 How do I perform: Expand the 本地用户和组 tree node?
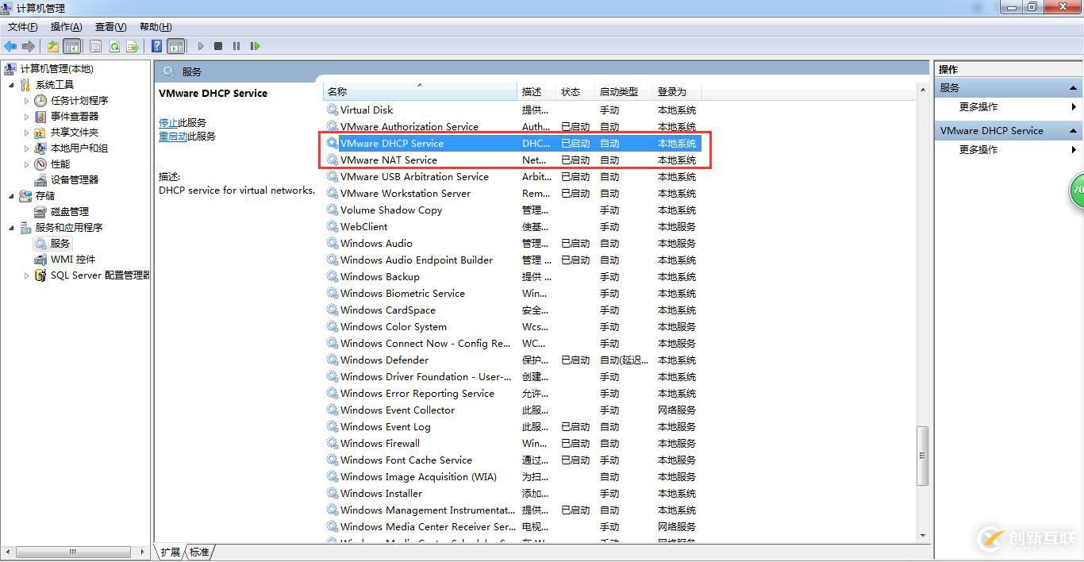point(26,148)
